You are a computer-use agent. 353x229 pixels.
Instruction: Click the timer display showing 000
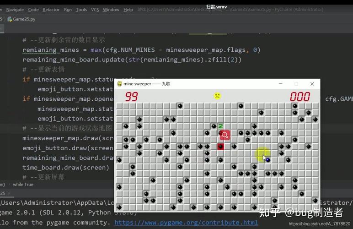(x=300, y=97)
